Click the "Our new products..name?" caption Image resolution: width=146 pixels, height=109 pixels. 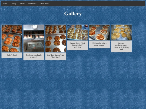point(121,46)
